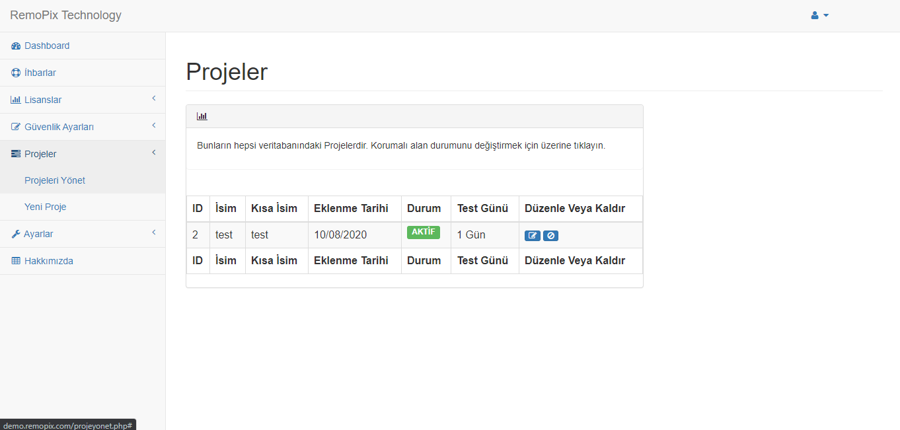Click the İhbarlar lifebuoy icon
The width and height of the screenshot is (900, 430).
point(16,73)
